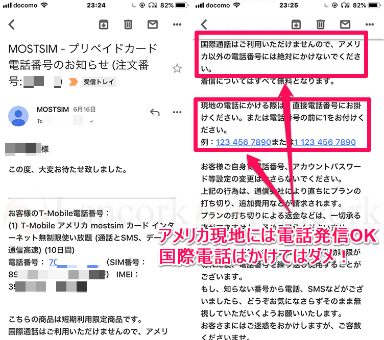Go back from the right email view
Image resolution: width=384 pixels, height=340 pixels.
point(204,24)
